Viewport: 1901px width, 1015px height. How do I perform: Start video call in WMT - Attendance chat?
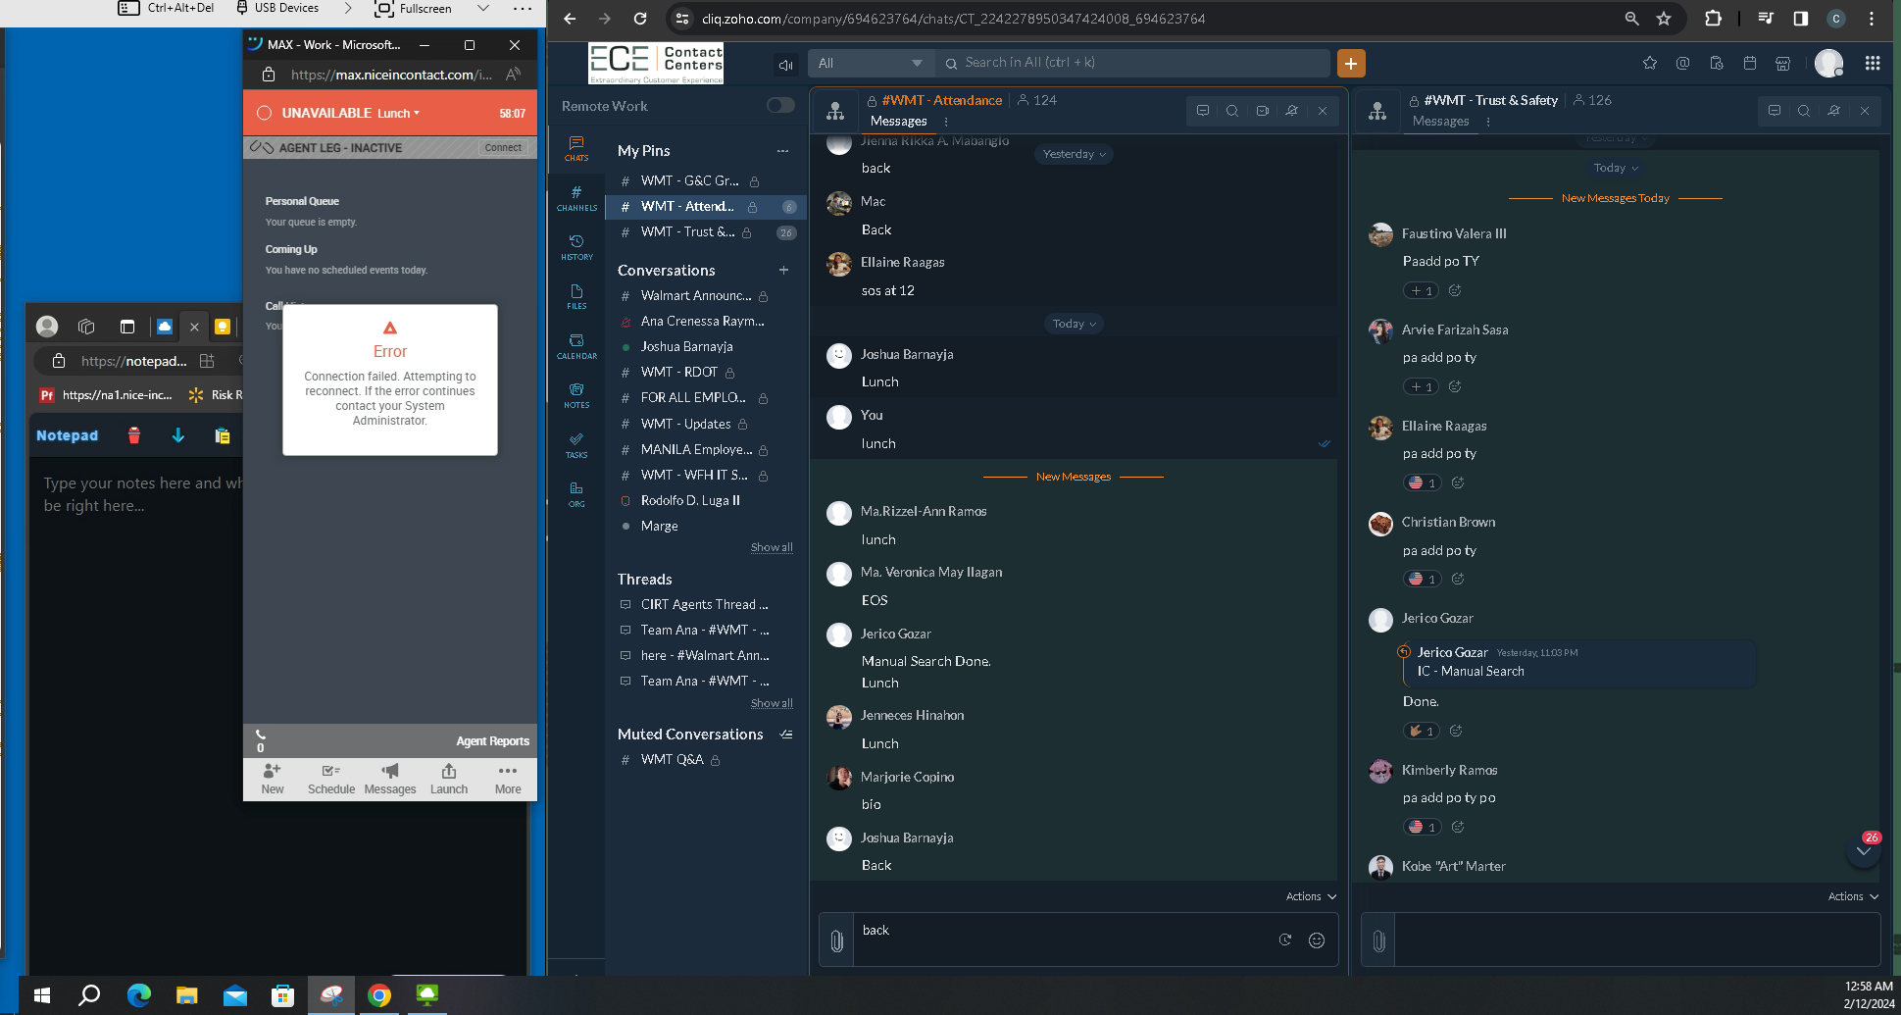coord(1263,111)
